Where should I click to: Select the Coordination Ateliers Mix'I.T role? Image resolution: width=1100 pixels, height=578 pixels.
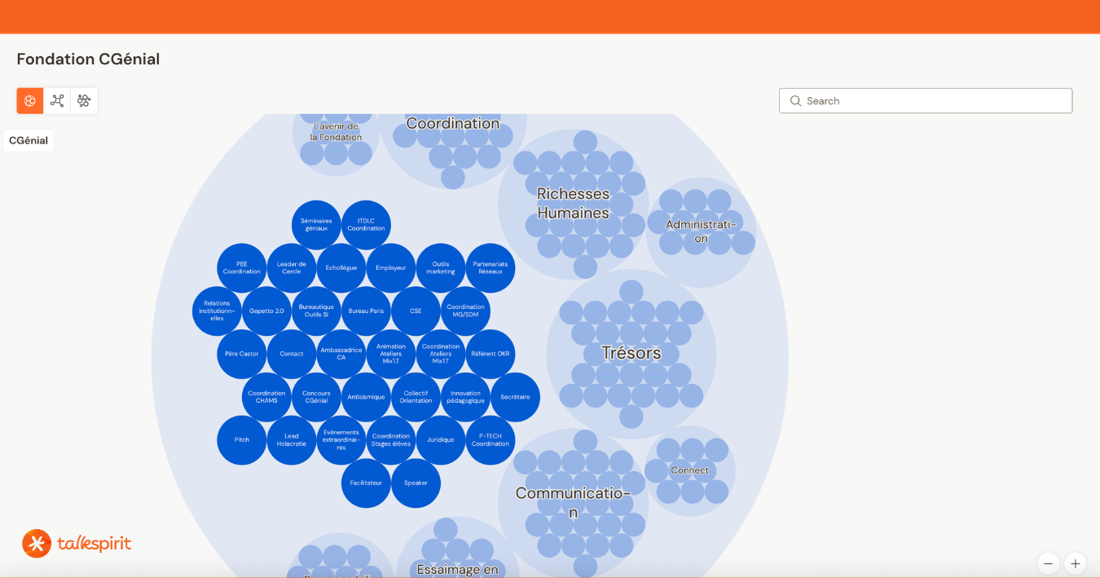pos(441,354)
